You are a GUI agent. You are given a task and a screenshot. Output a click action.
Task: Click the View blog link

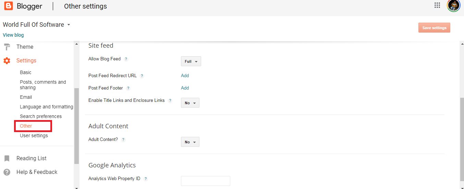[x=13, y=35]
